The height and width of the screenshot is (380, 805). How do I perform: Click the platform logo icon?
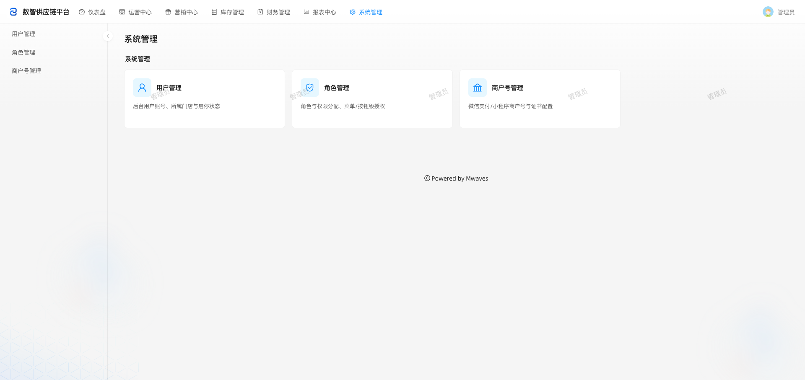point(13,12)
